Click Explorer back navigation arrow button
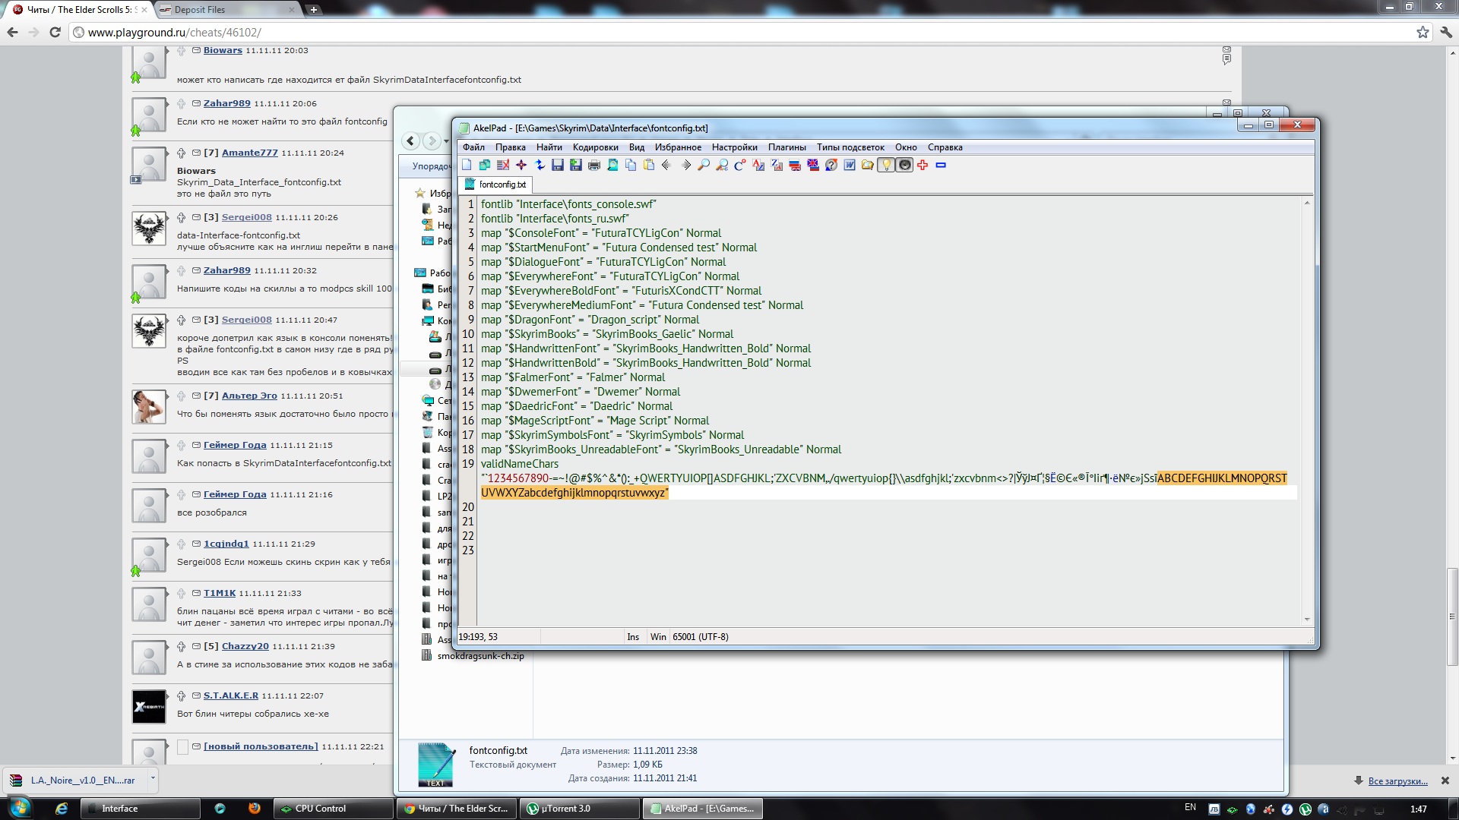Image resolution: width=1459 pixels, height=820 pixels. tap(411, 140)
